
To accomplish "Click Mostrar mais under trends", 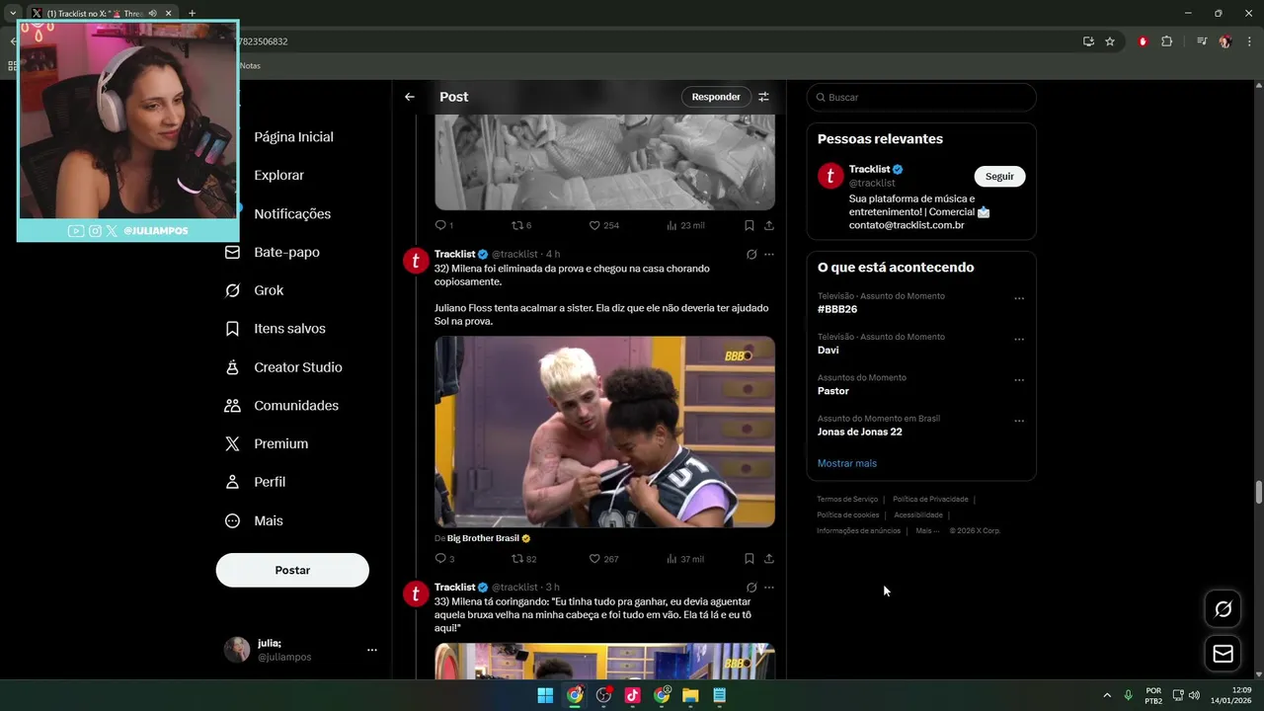I will 846,463.
